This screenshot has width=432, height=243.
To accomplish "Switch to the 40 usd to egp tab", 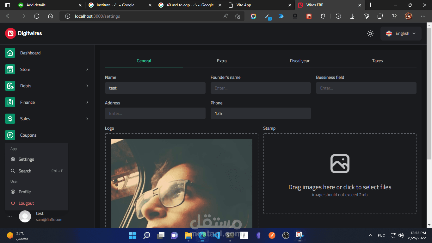I will (x=190, y=5).
